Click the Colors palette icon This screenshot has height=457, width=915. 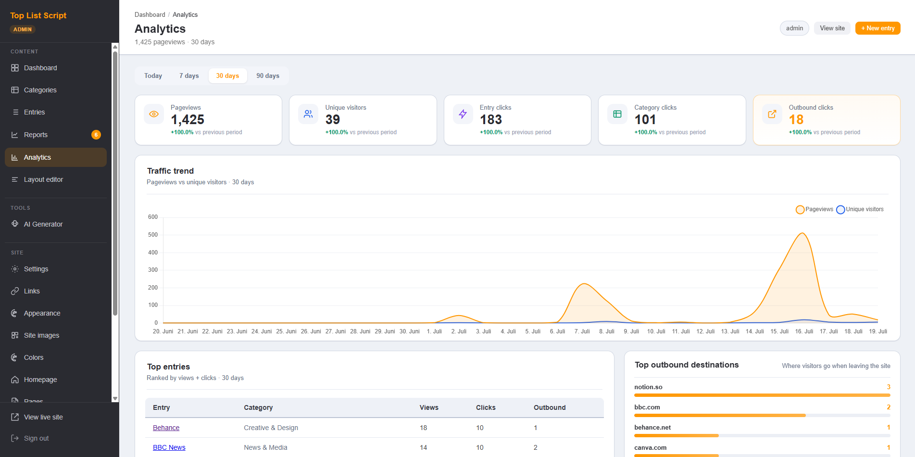(x=15, y=357)
